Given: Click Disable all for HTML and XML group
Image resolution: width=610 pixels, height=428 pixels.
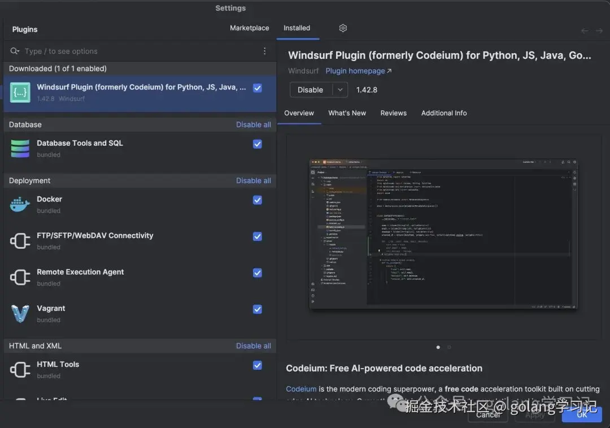Looking at the screenshot, I should tap(253, 346).
